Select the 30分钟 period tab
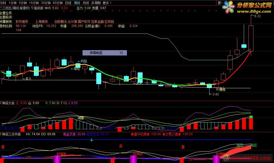The image size is (274, 163). tap(46, 3)
